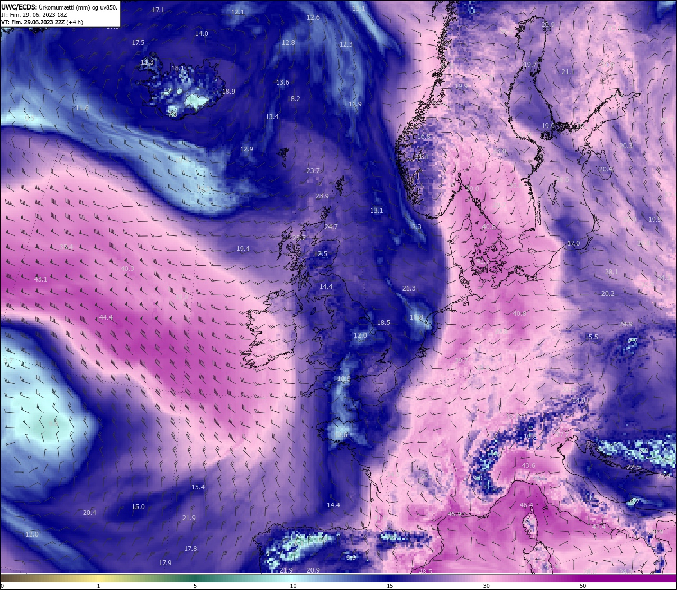The image size is (677, 590).
Task: Click the 13.6 value label
Action: click(282, 83)
